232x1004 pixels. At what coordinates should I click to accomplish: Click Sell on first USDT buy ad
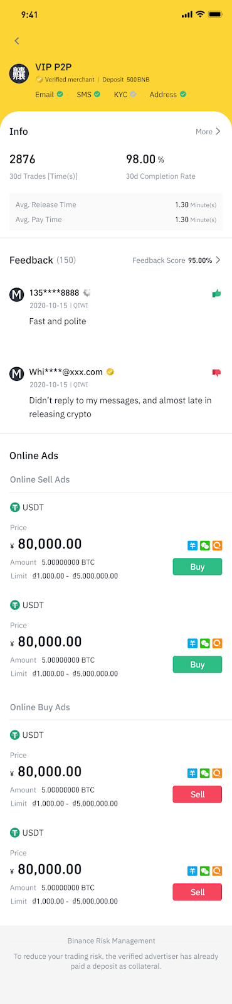click(198, 794)
